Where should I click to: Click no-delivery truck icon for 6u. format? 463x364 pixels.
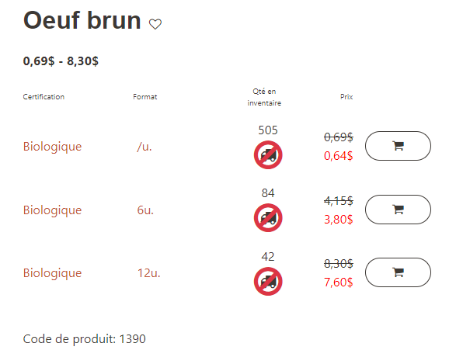[x=268, y=218]
